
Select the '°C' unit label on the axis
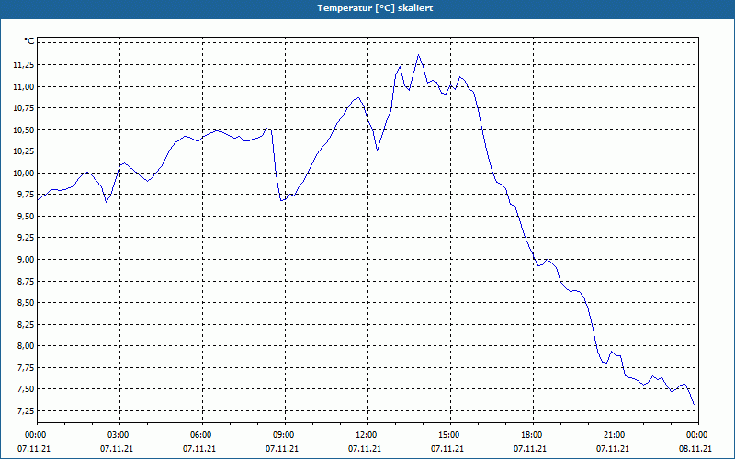[x=29, y=41]
